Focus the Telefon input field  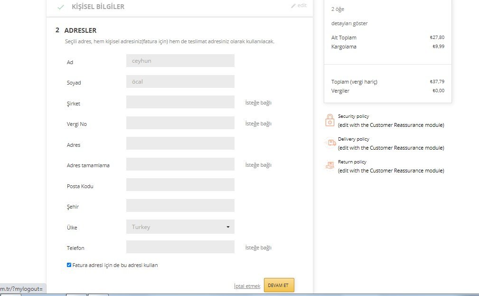point(180,247)
